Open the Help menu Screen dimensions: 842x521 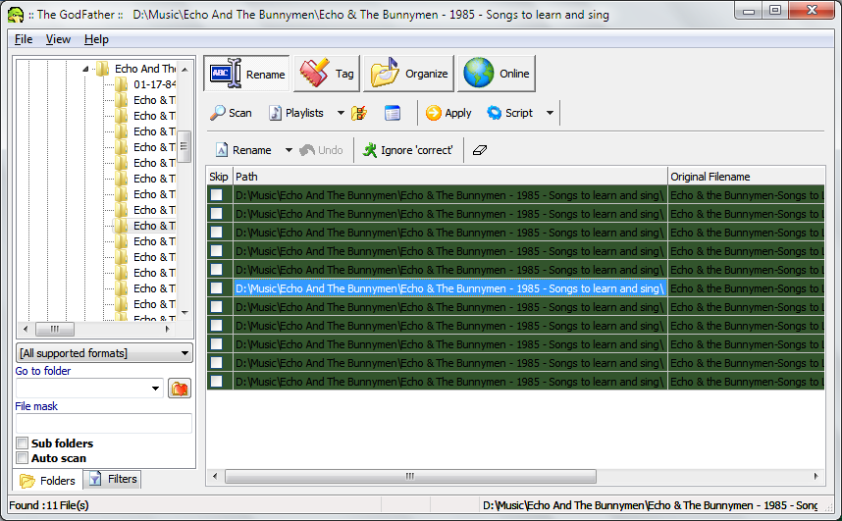96,39
